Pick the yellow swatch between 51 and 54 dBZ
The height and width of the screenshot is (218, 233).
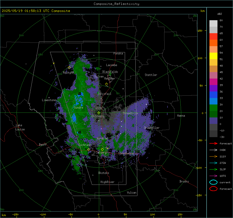tap(213, 56)
